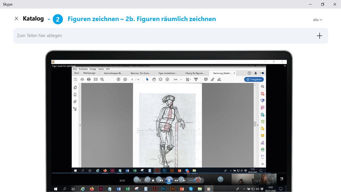Open the 50% zoom level dropdown
The width and height of the screenshot is (341, 192).
[x=181, y=79]
